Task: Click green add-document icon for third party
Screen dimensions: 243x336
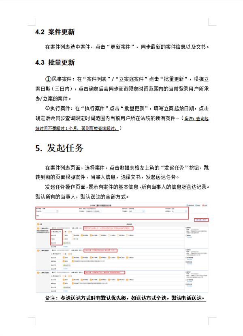Action: click(64, 287)
